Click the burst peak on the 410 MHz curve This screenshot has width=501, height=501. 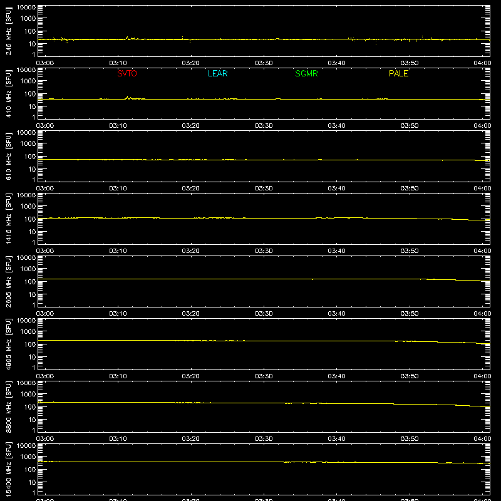[128, 96]
